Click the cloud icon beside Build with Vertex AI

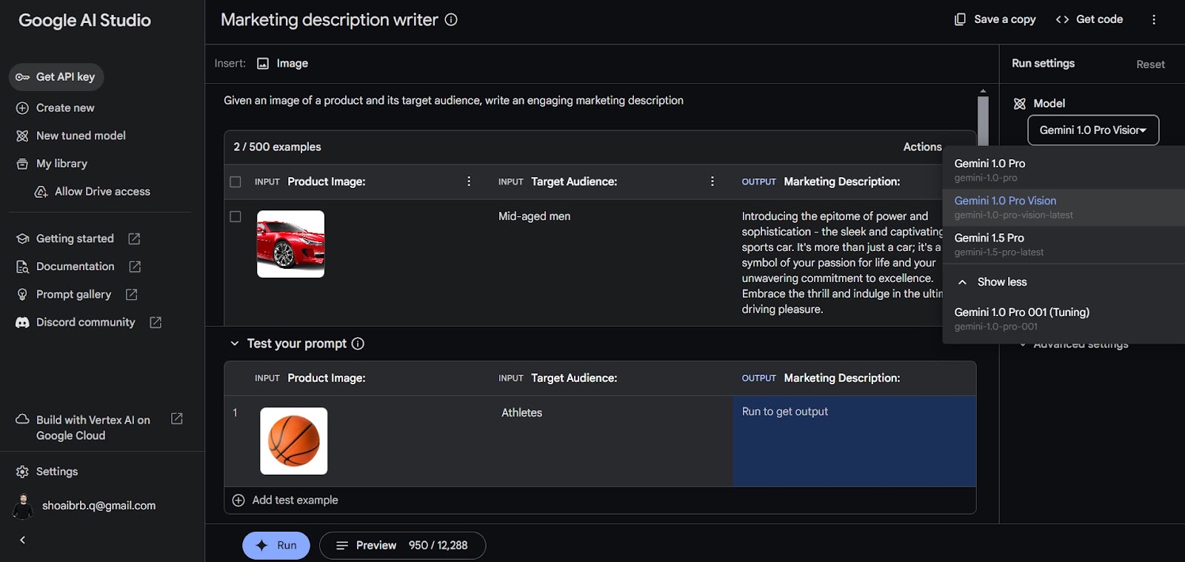[22, 419]
